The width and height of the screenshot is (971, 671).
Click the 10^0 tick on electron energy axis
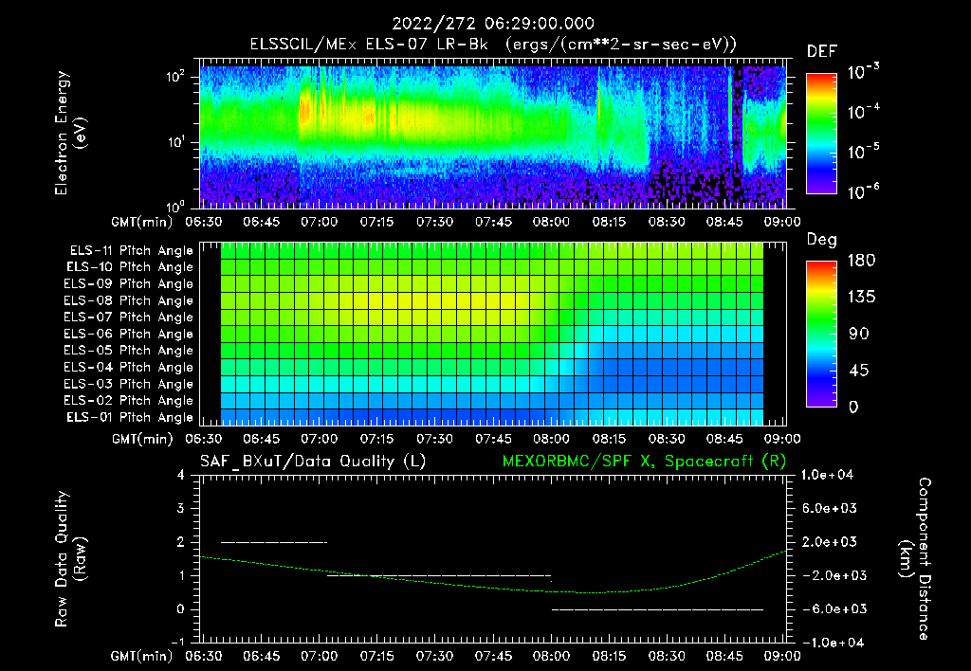tap(175, 207)
